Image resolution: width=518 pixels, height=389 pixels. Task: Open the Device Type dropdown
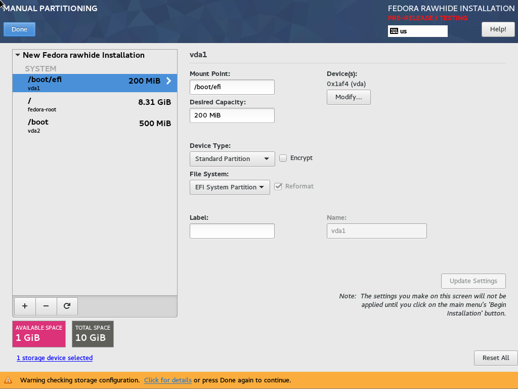(232, 159)
